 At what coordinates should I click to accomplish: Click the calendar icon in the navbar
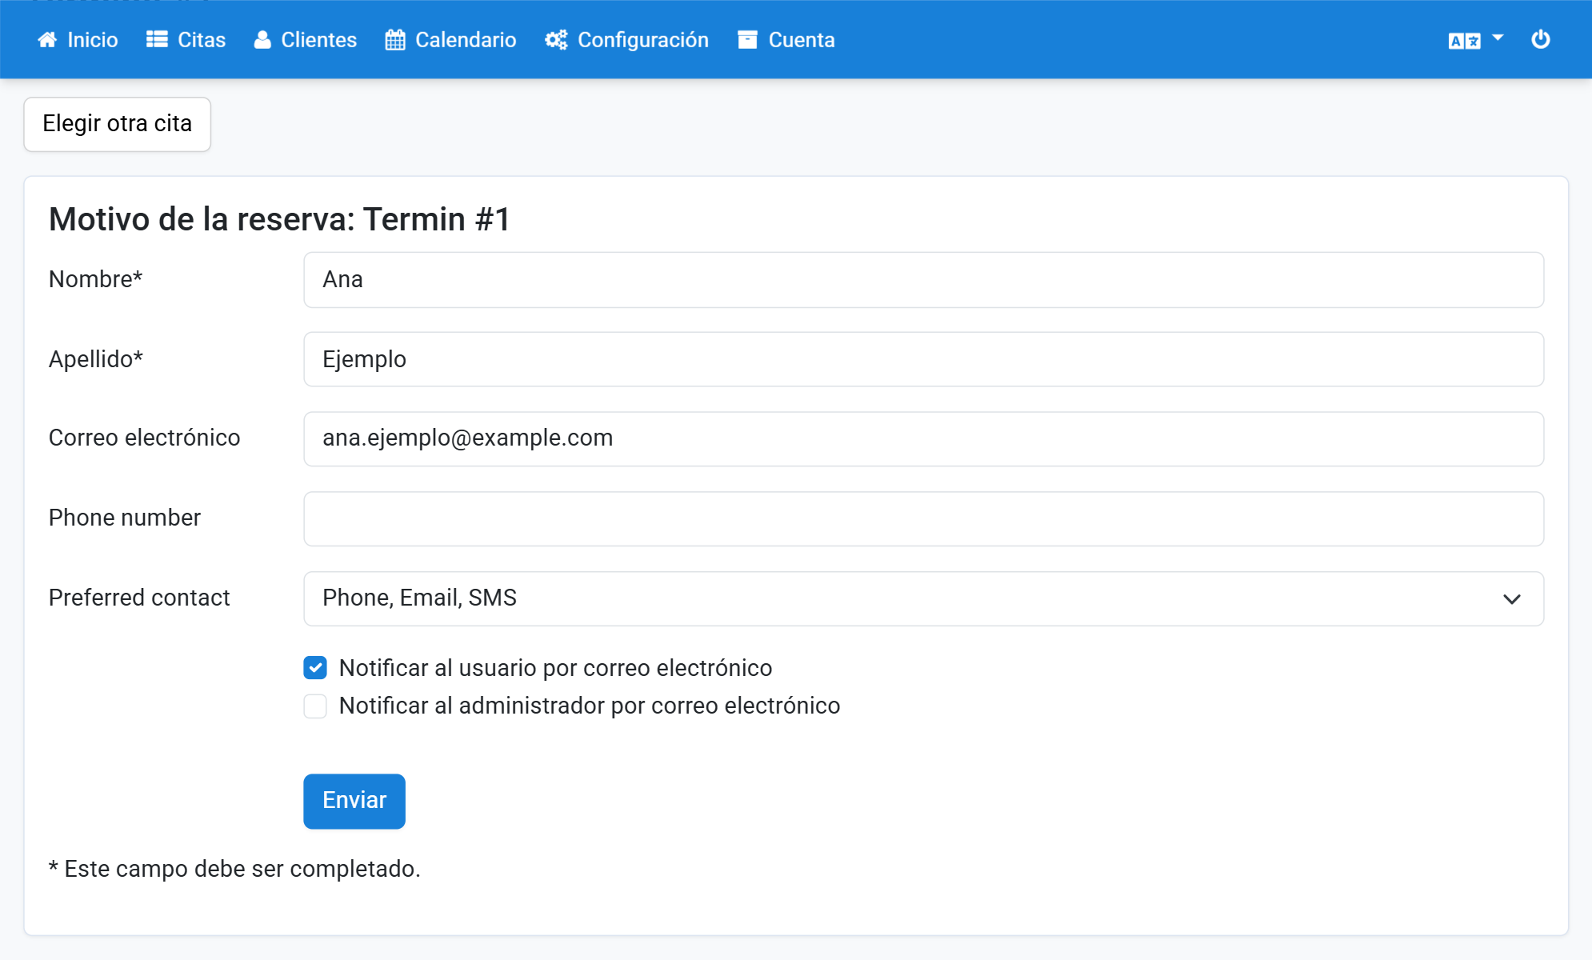(395, 40)
